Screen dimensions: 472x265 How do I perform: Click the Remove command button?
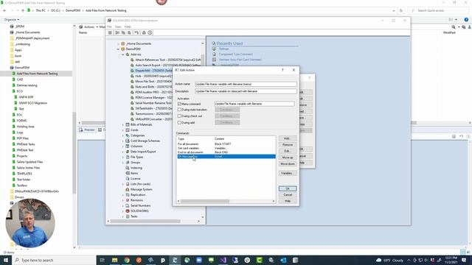(287, 144)
